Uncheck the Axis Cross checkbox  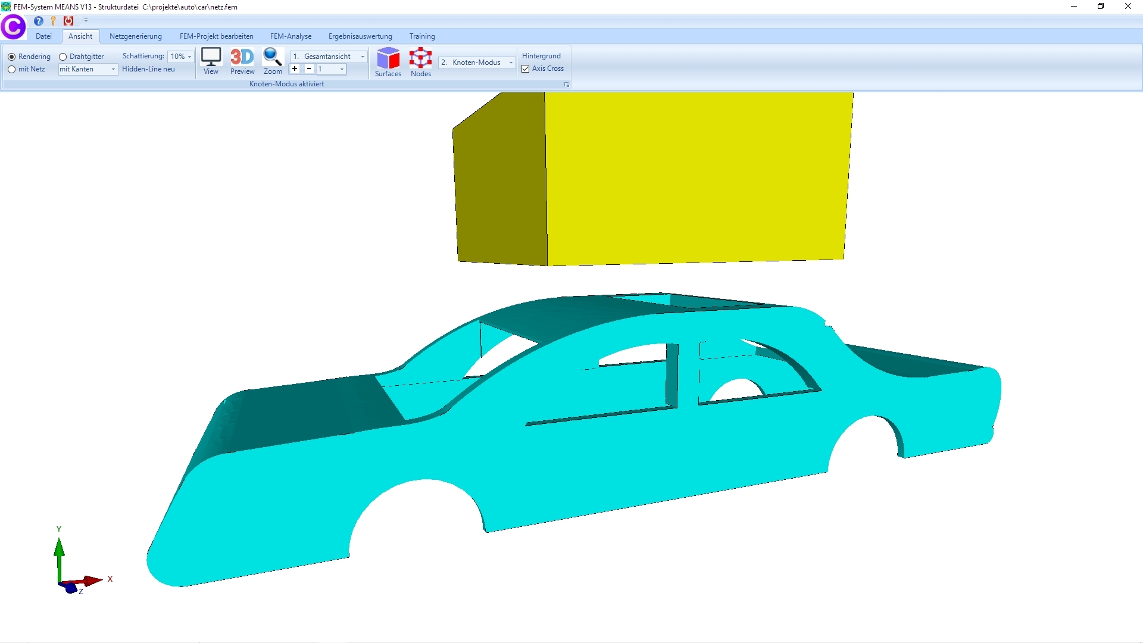point(526,69)
